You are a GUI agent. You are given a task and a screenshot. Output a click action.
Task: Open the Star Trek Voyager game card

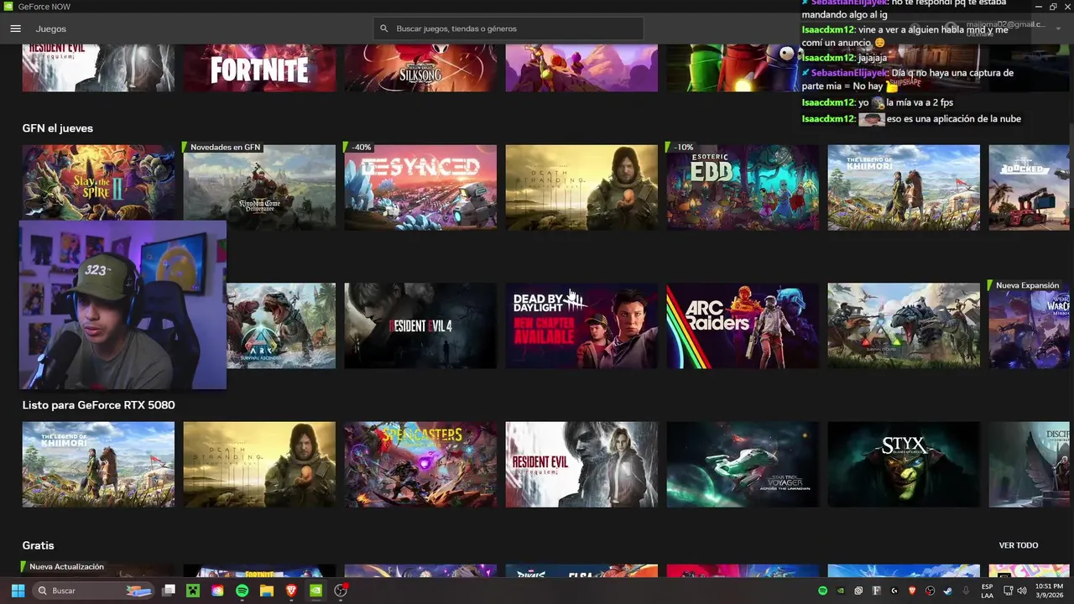click(x=743, y=464)
